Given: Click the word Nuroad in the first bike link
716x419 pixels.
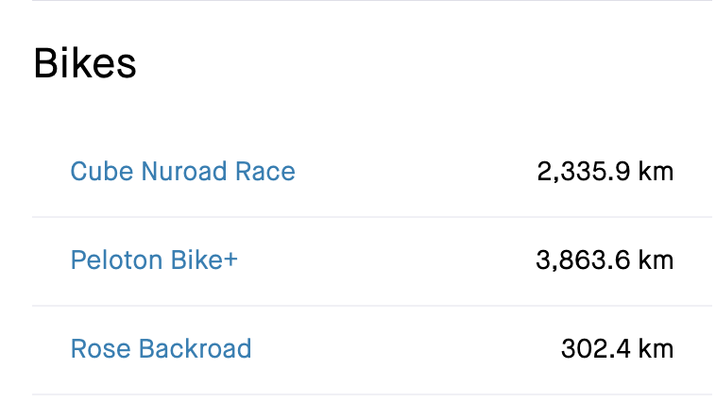Looking at the screenshot, I should pyautogui.click(x=184, y=172).
